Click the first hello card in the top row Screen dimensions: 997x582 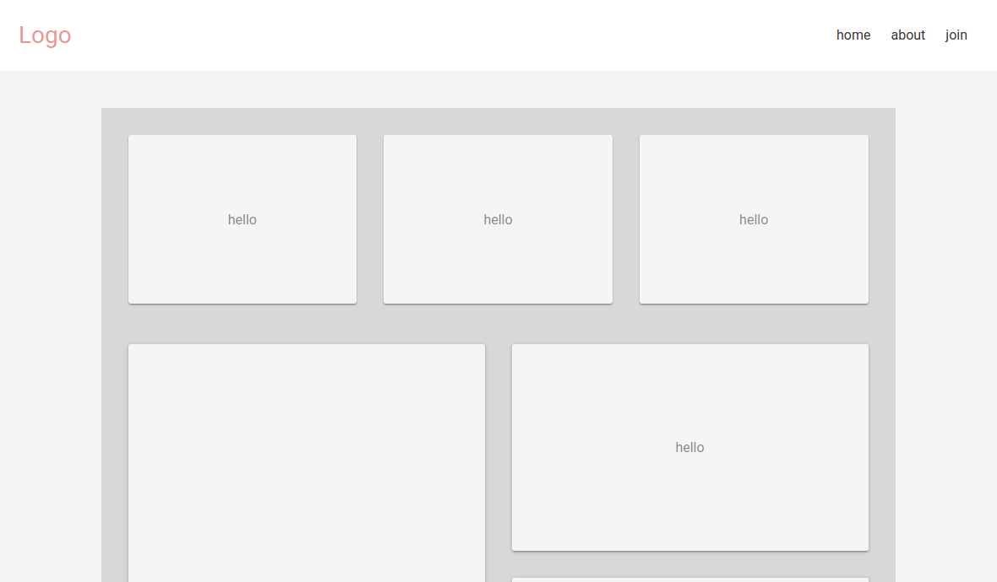(x=242, y=219)
